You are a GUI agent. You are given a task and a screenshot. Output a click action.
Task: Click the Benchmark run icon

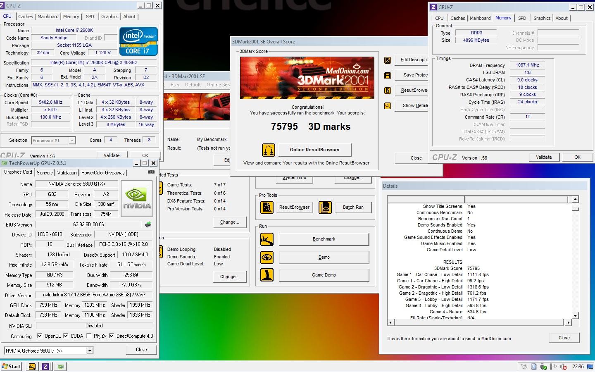267,239
